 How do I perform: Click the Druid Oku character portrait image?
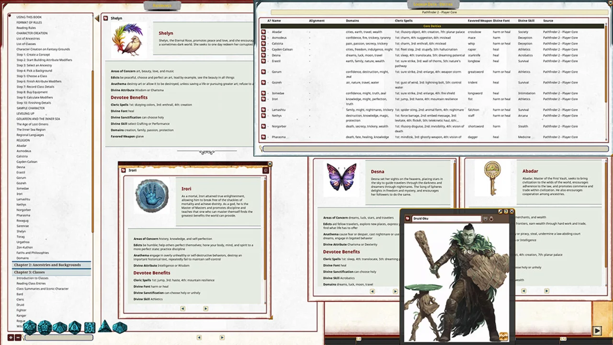[x=456, y=283]
